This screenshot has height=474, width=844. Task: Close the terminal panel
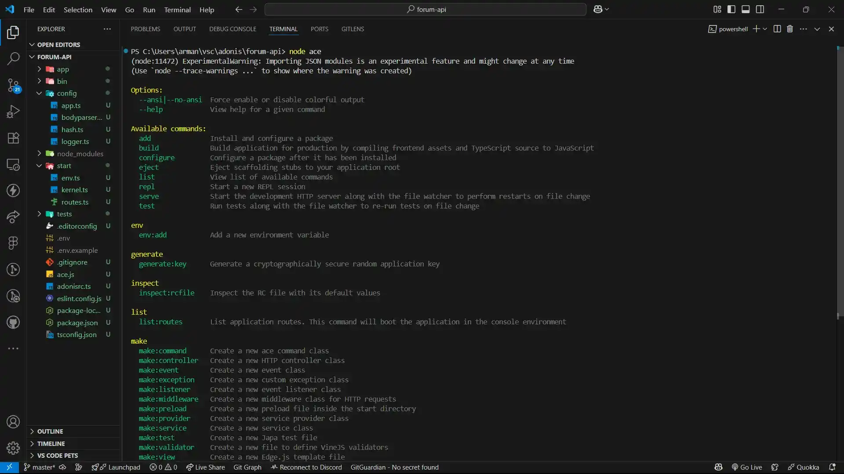pyautogui.click(x=831, y=29)
